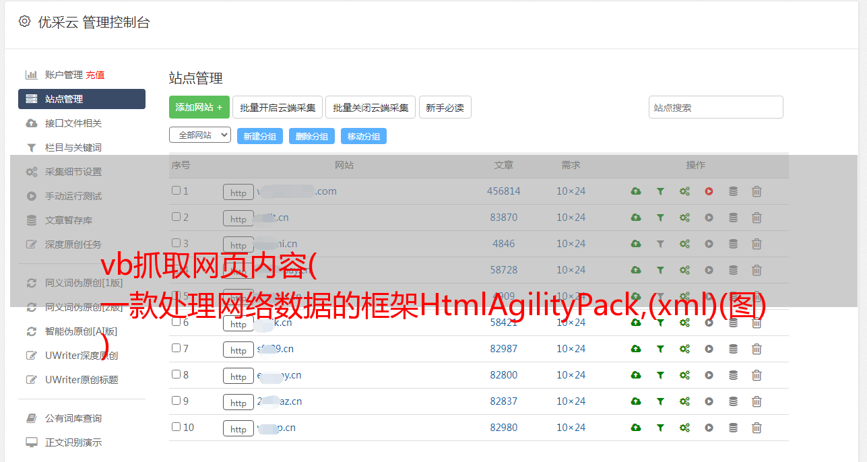Click gears settings icon in row 82980
The height and width of the screenshot is (462, 867).
[684, 428]
